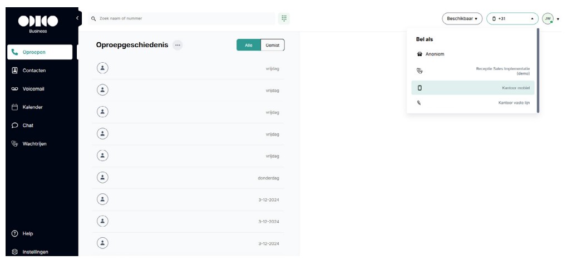Click the Kantoor vaste lijn handset icon
This screenshot has height=265, width=567.
click(x=419, y=103)
